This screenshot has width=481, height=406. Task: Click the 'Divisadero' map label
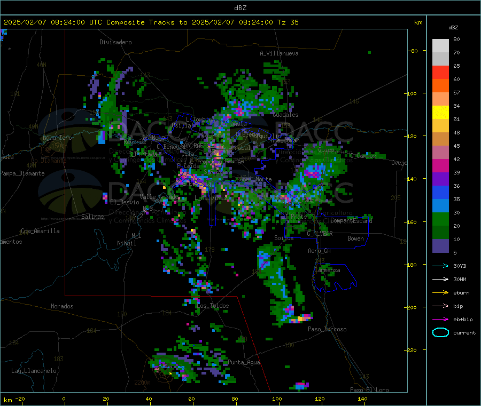click(x=115, y=42)
